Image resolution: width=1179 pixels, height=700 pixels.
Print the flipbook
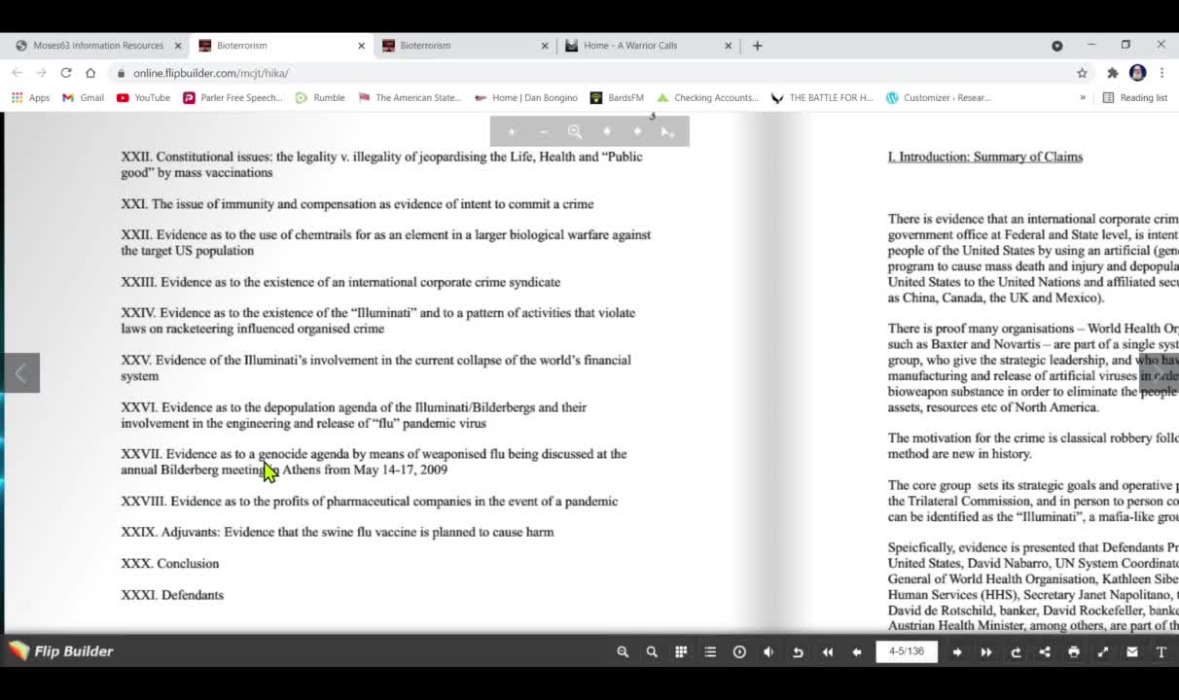tap(1074, 651)
